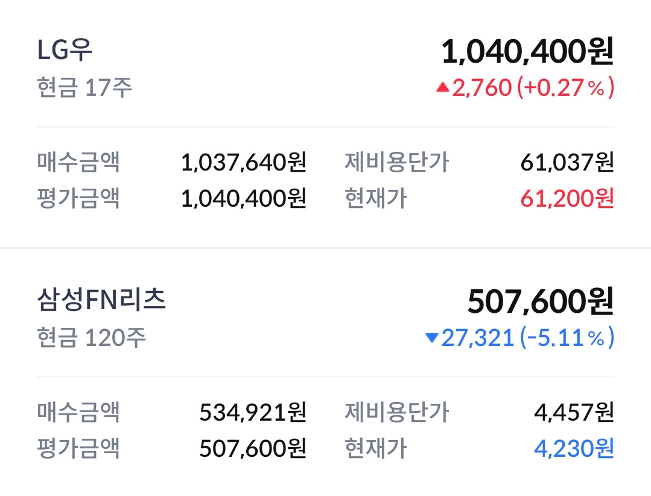The image size is (651, 496).
Task: Click the blue down-triangle loss icon
Action: click(x=431, y=339)
